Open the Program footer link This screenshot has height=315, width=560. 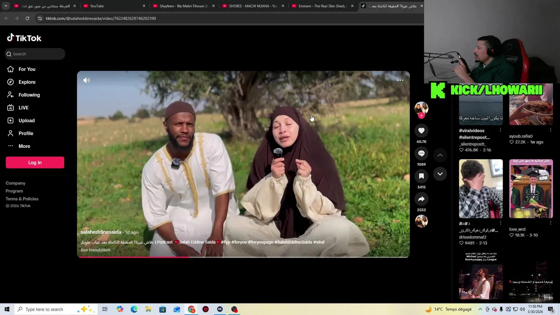pyautogui.click(x=14, y=191)
